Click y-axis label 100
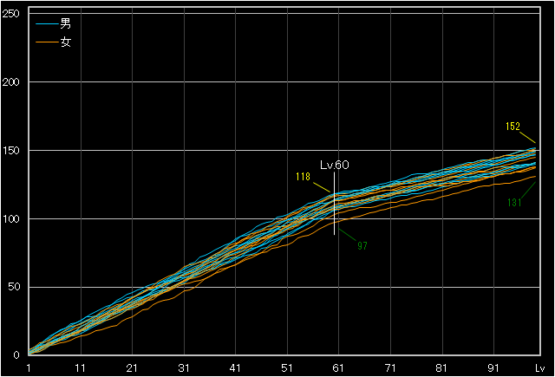555x377 pixels. click(10, 219)
